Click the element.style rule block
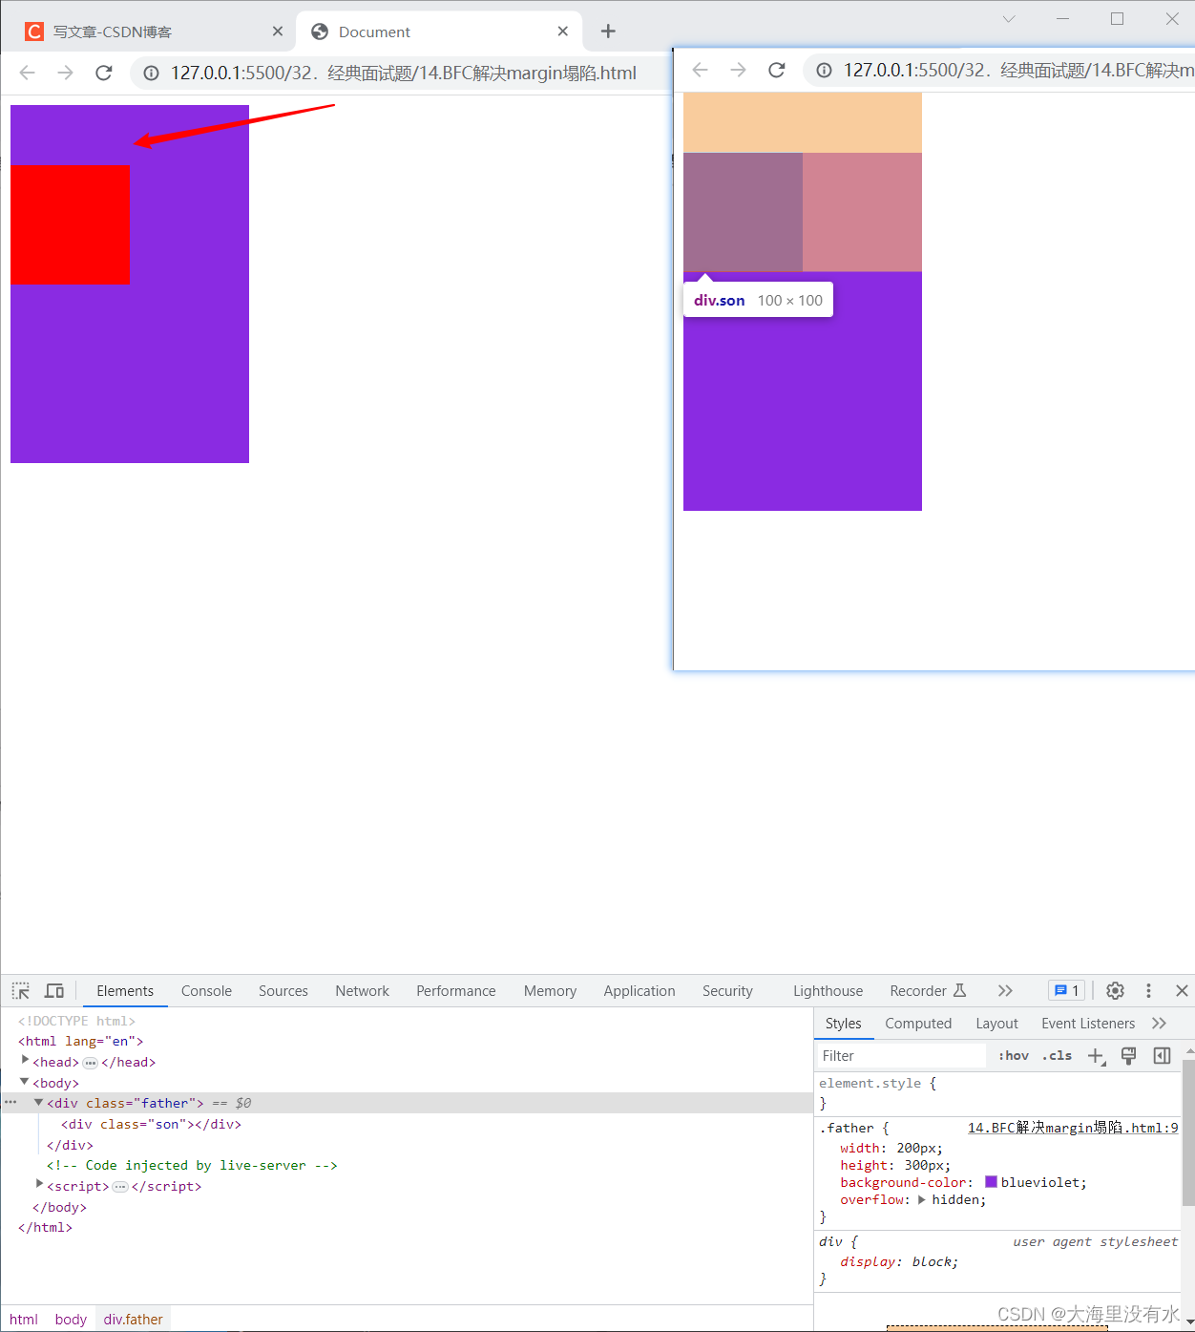 pyautogui.click(x=998, y=1093)
